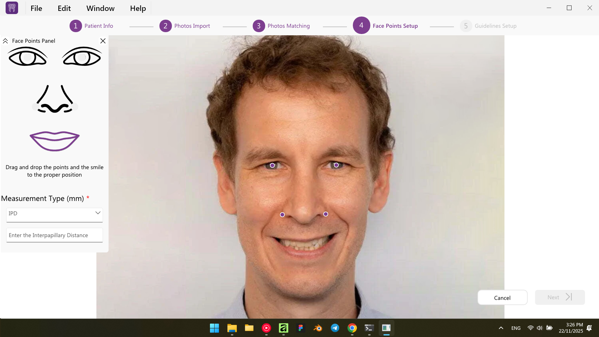Open the File menu
This screenshot has width=599, height=337.
click(36, 8)
